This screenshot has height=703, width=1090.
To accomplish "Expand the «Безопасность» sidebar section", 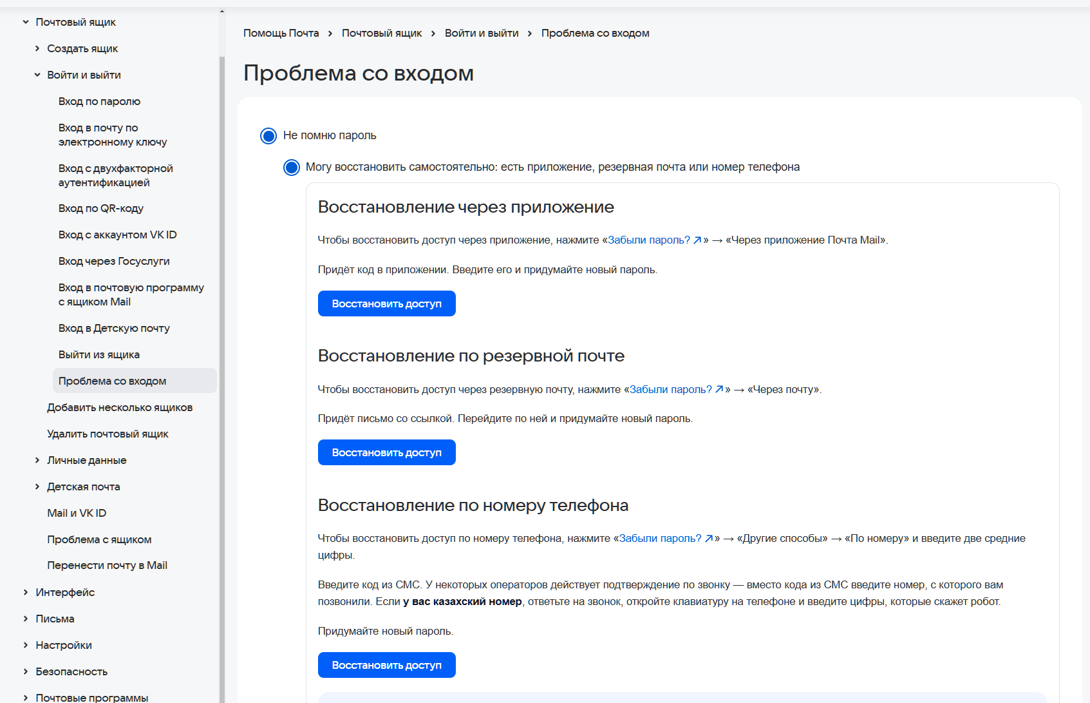I will coord(24,671).
